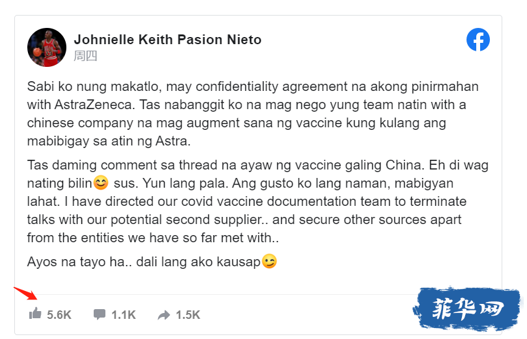This screenshot has width=527, height=339.
Task: Click the blue 菲华网 watermark
Action: coord(467,308)
